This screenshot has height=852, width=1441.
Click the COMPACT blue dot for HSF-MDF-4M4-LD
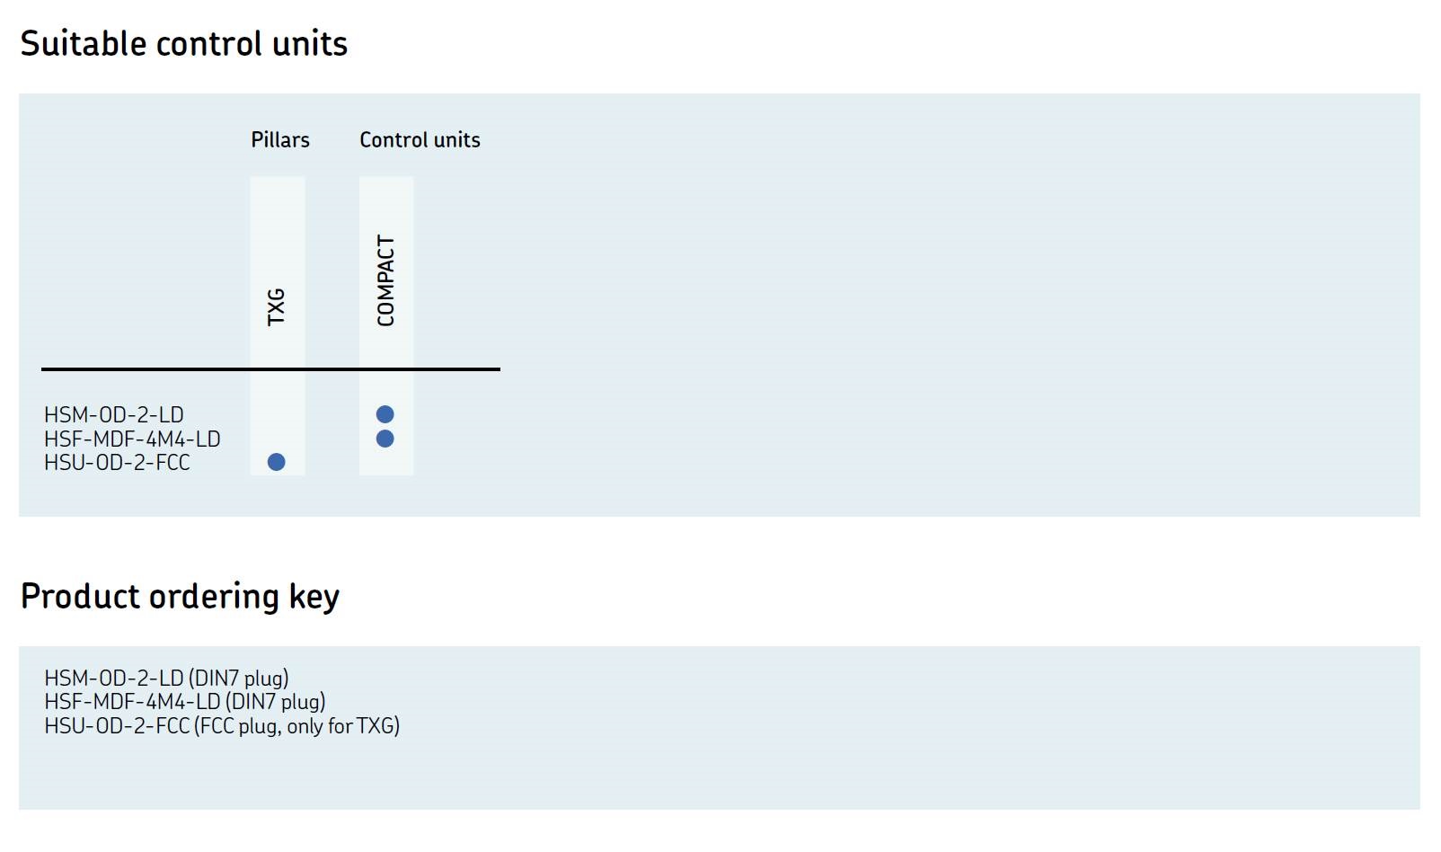[x=385, y=439]
